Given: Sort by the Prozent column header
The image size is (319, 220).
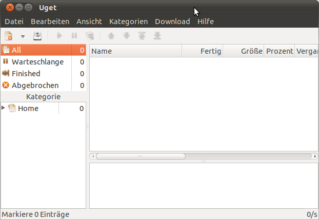Looking at the screenshot, I should [280, 51].
